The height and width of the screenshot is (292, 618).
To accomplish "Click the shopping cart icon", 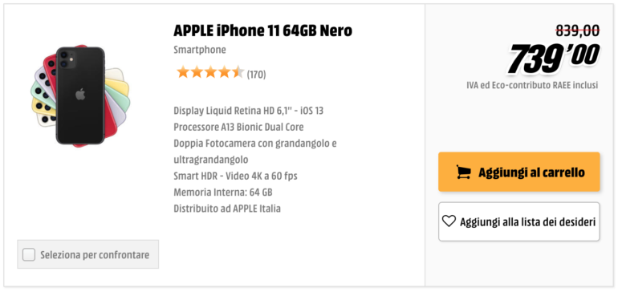I will tap(464, 172).
